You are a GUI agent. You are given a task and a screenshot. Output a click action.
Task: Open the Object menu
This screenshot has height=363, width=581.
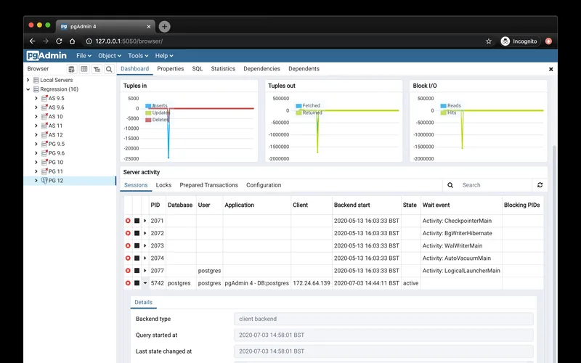[110, 56]
